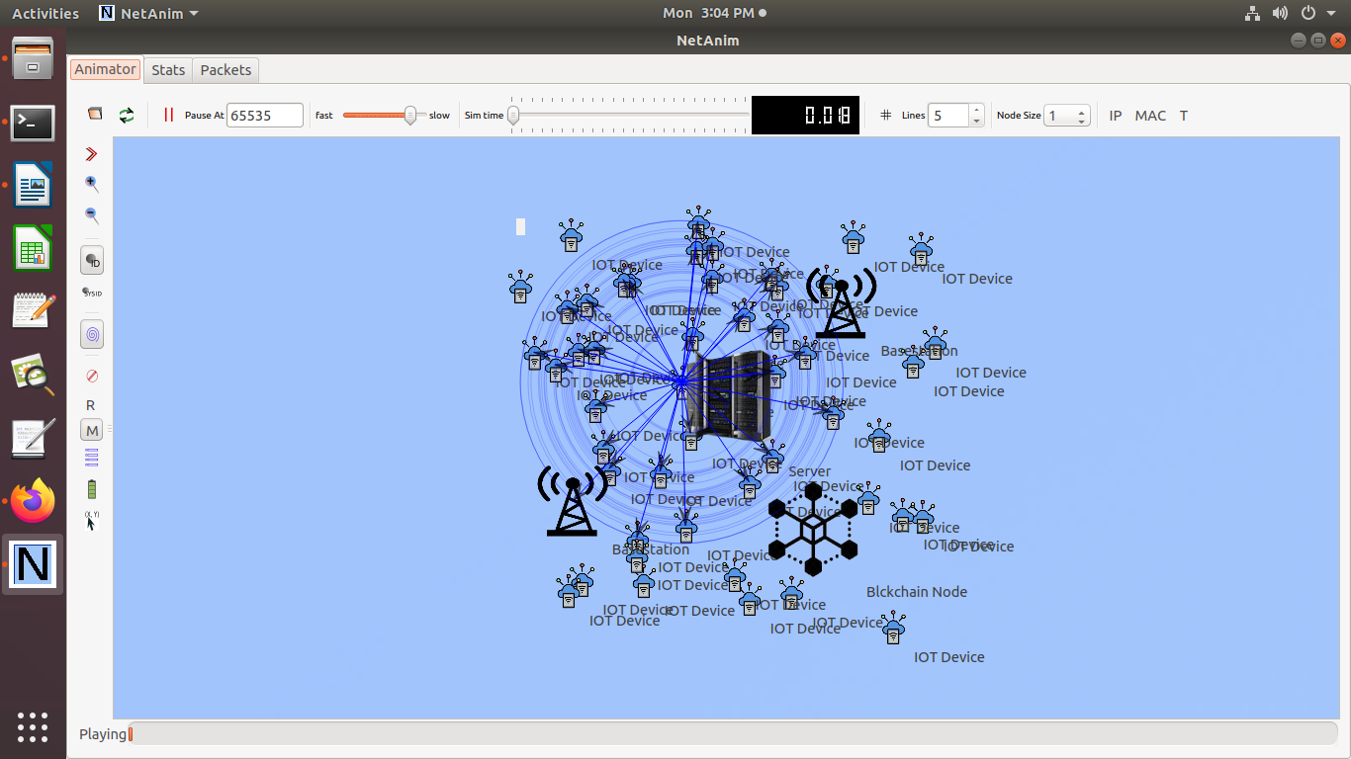Screen dimensions: 1351x759
Task: Click the battery capacity icon
Action: tap(92, 489)
